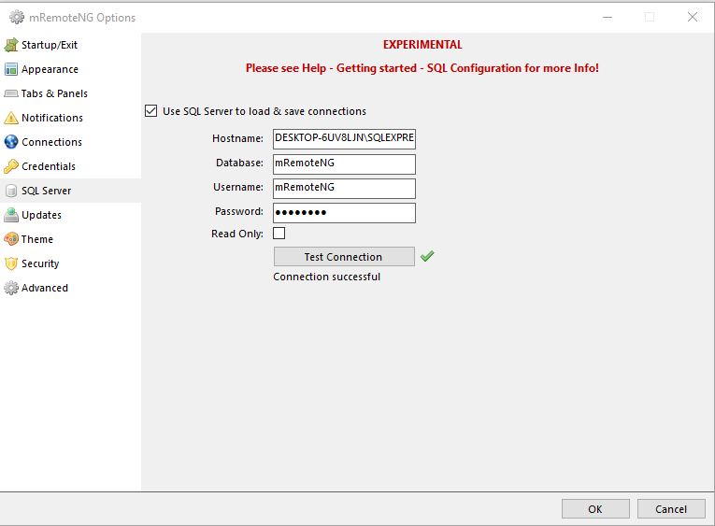Minimize the Options window
The image size is (715, 526).
[608, 17]
